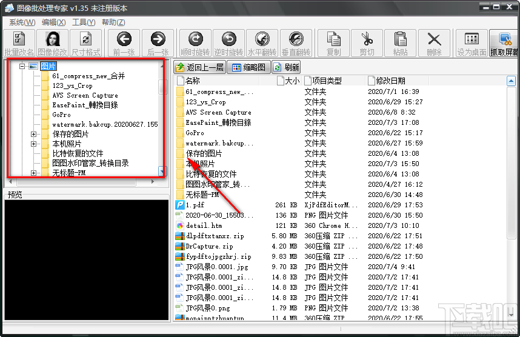The height and width of the screenshot is (337, 520).
Task: Sort file list by 项目类型 column
Action: [335, 81]
